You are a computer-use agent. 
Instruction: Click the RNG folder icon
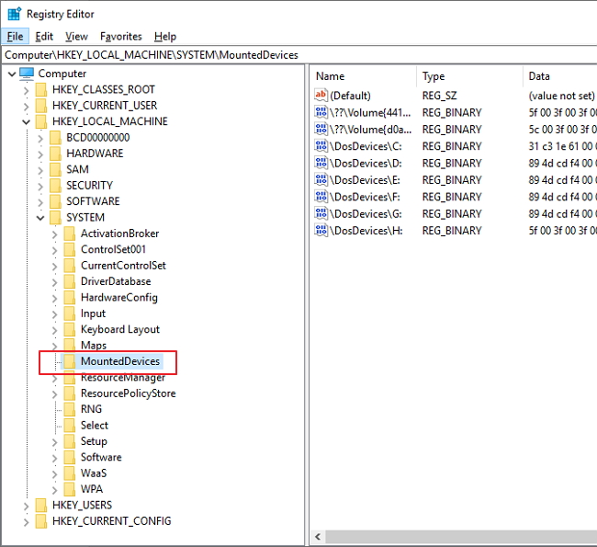click(69, 409)
